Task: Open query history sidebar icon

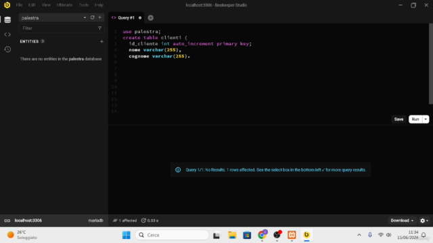Action: [7, 49]
